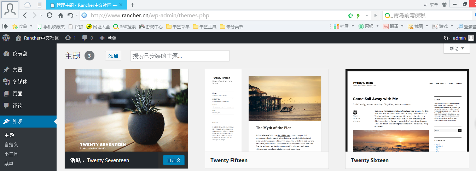Open the 嗨，admin account menu
The width and height of the screenshot is (476, 171).
459,38
